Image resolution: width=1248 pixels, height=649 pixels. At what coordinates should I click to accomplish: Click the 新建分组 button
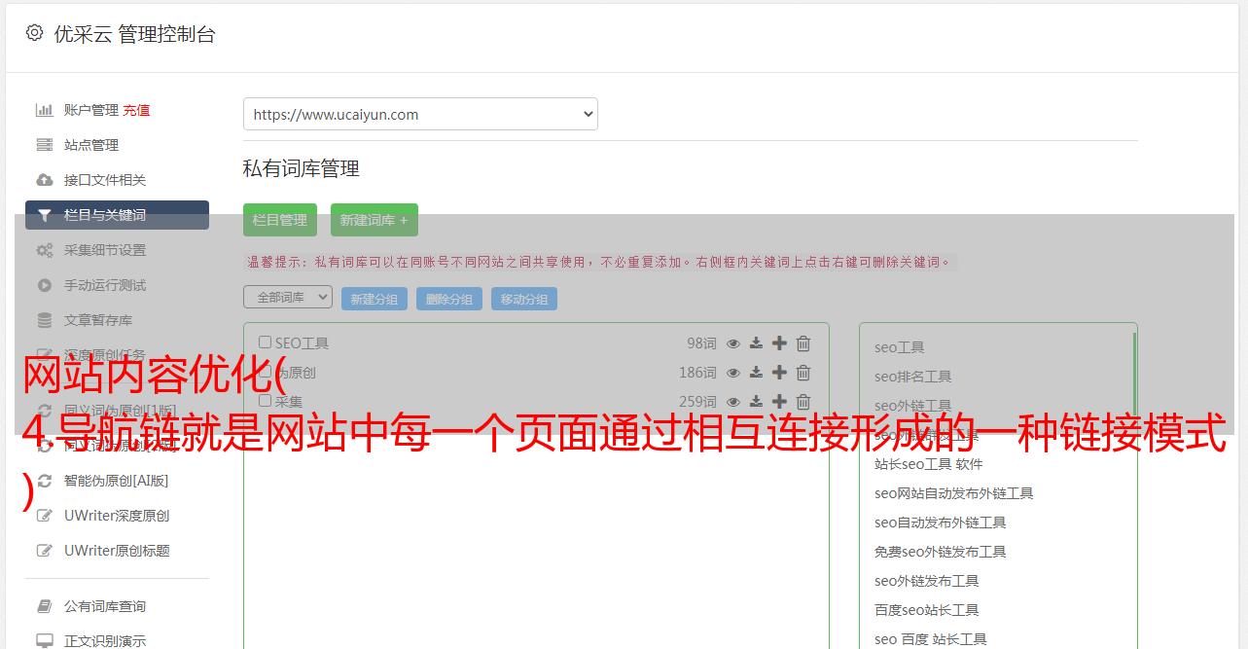click(x=374, y=299)
